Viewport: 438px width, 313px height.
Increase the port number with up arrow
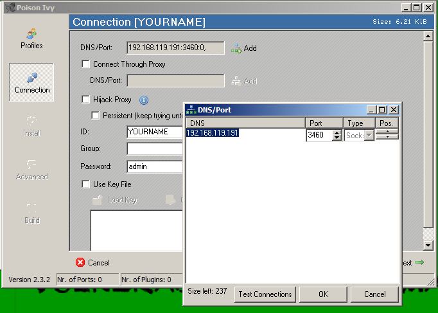pos(337,133)
